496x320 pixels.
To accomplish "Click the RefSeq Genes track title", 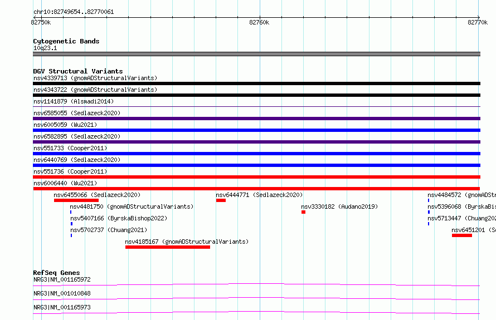I will point(56,273).
